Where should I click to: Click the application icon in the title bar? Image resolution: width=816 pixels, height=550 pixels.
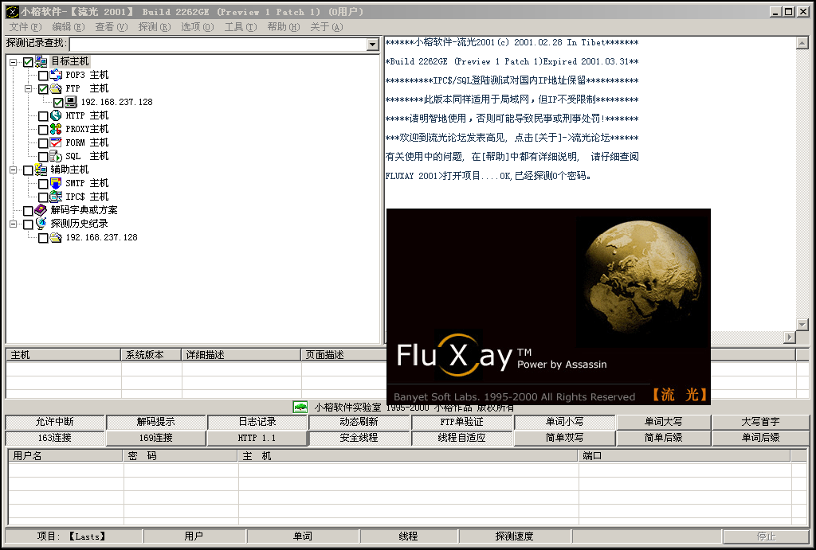click(x=12, y=11)
